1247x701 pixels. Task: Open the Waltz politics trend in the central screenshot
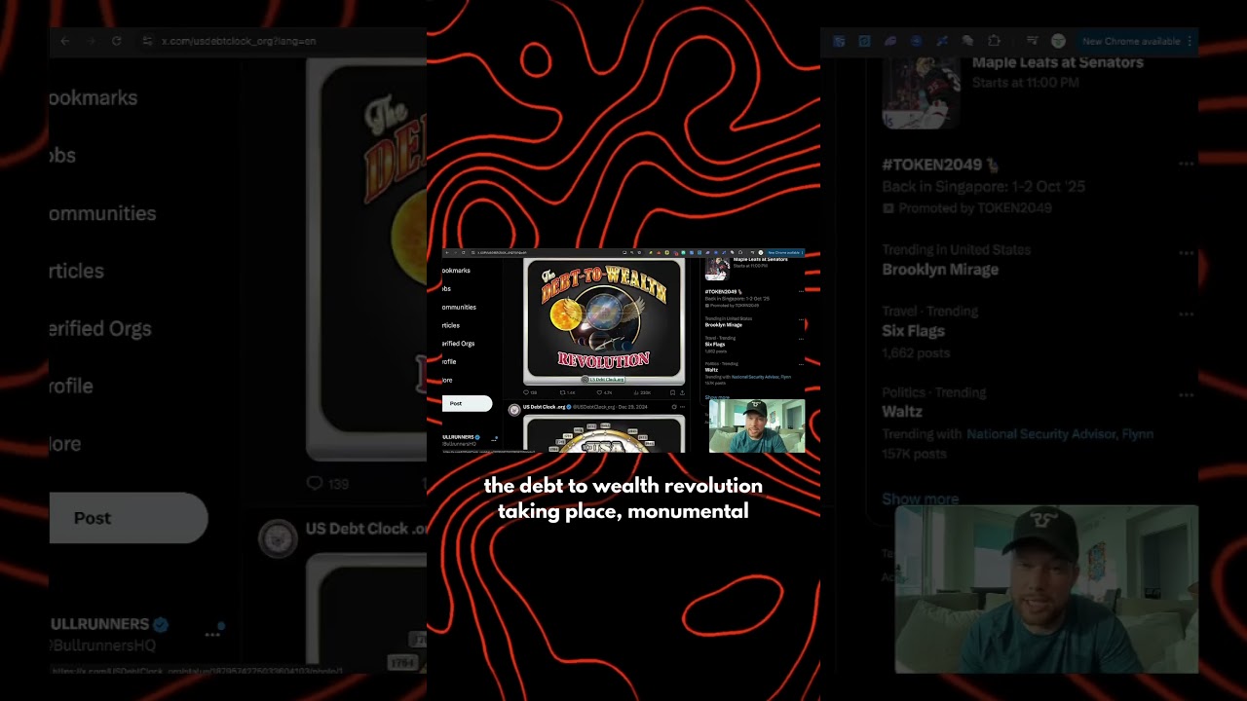[750, 373]
